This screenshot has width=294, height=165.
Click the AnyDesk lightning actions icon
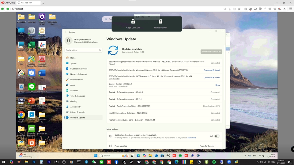tap(265, 9)
